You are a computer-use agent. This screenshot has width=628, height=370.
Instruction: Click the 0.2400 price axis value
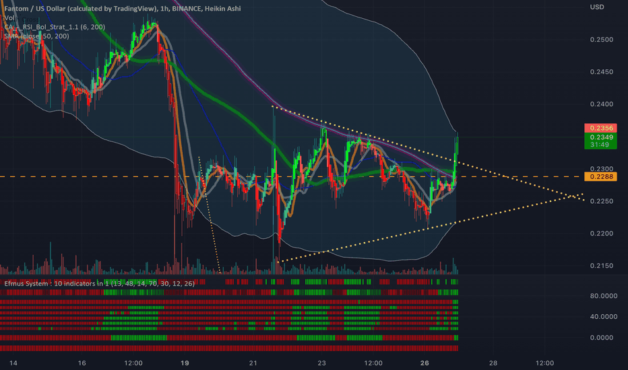(602, 104)
